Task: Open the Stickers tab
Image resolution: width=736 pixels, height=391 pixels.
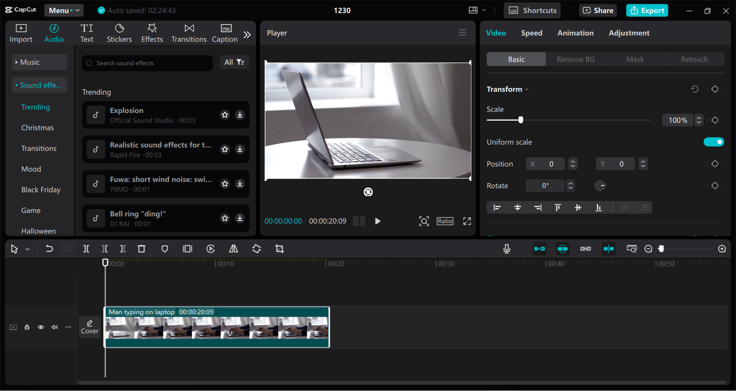Action: coord(119,33)
